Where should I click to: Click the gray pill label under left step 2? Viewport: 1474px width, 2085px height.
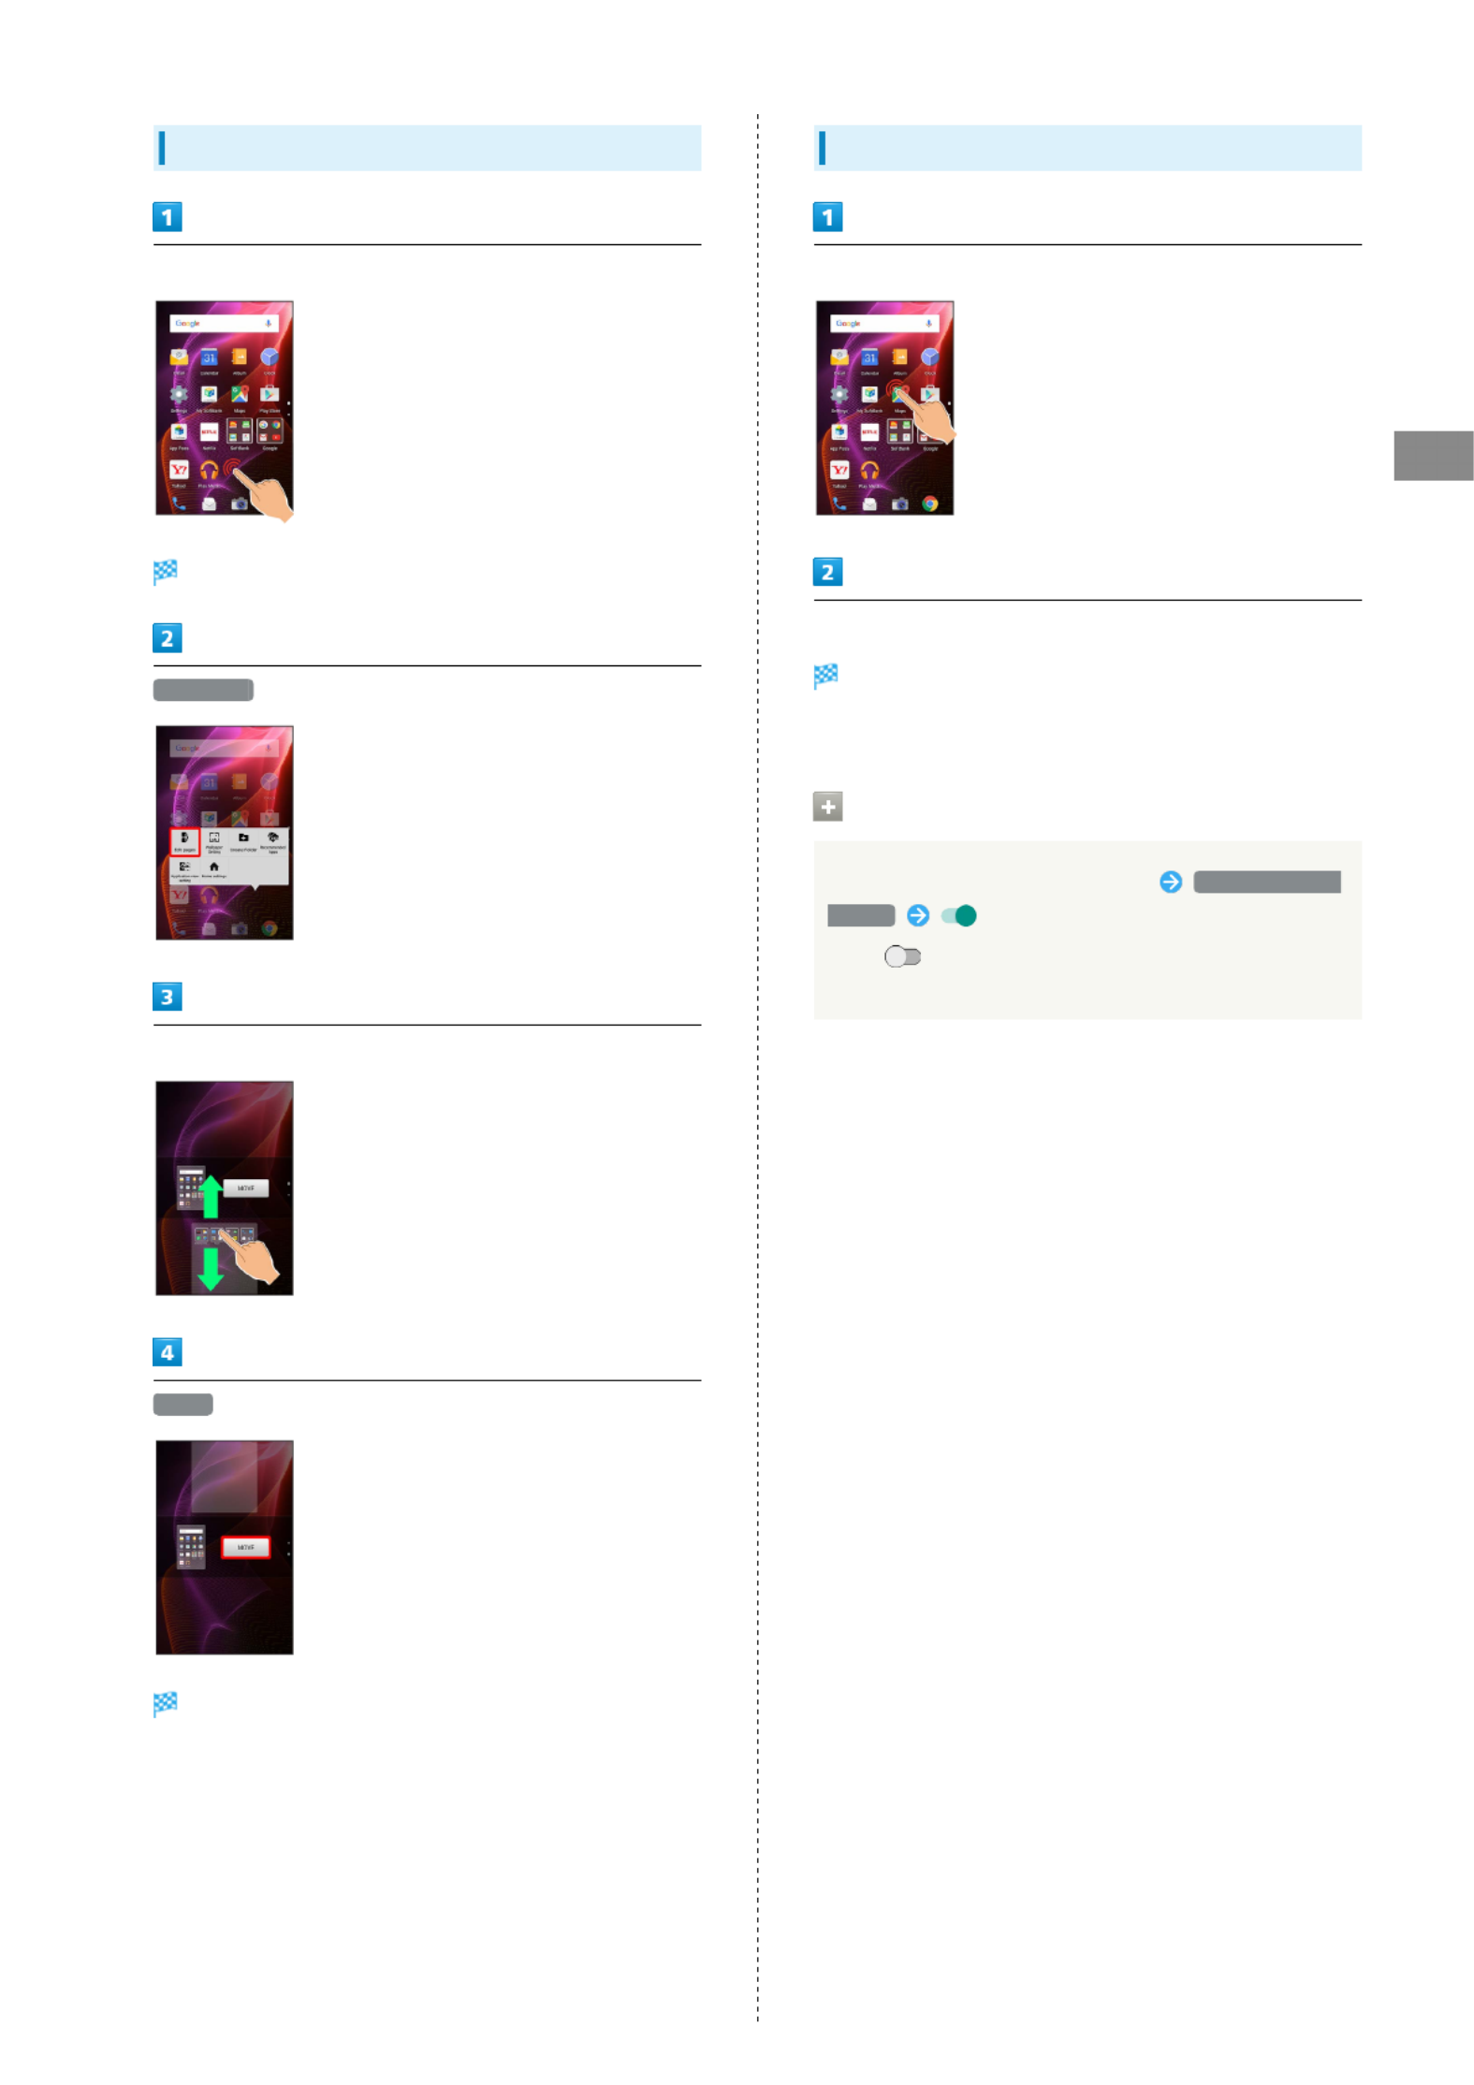pyautogui.click(x=203, y=690)
